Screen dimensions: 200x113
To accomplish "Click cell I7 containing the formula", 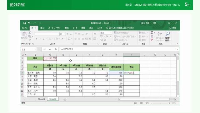I will pos(132,73).
